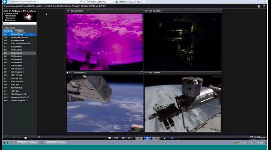Click the 436 ISS Downlink 6 video pane
The image size is (271, 150).
[x=105, y=42]
